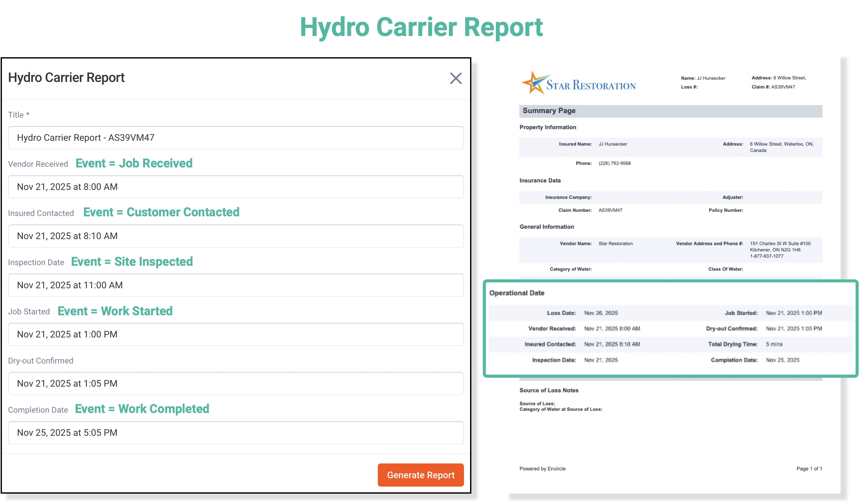Click the Insured Name JJ Hunsecker entry
The height and width of the screenshot is (502, 863).
pos(613,144)
